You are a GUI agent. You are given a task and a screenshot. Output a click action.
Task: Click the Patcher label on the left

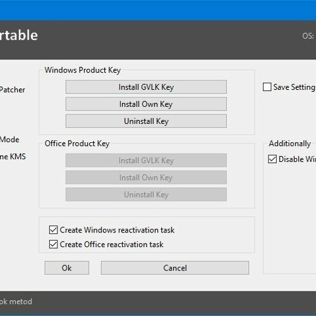tap(13, 90)
